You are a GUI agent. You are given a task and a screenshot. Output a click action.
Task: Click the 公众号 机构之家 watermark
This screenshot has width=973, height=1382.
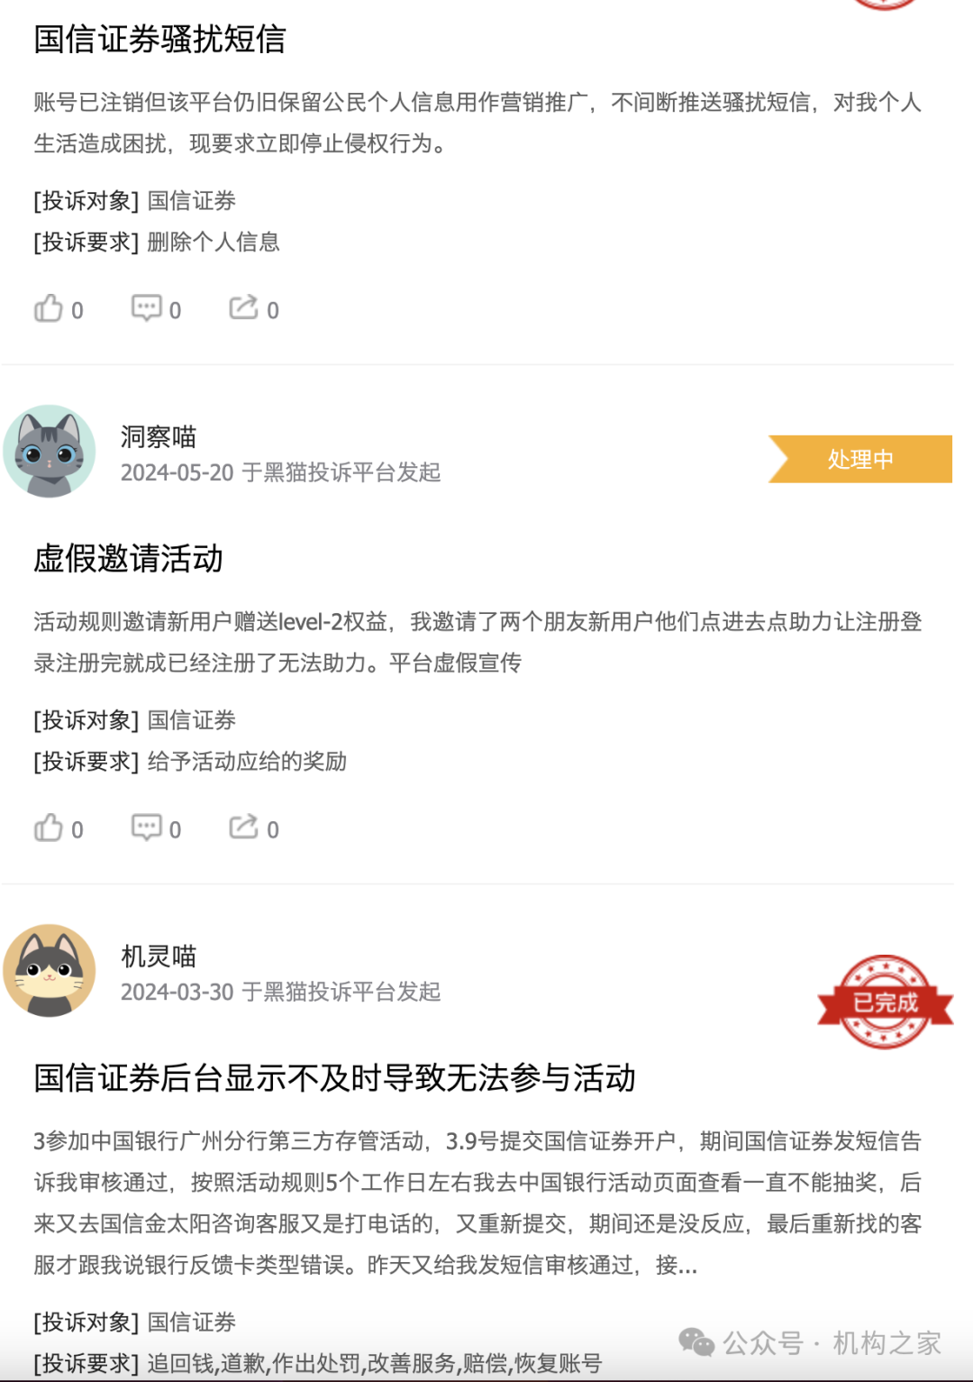coord(810,1343)
